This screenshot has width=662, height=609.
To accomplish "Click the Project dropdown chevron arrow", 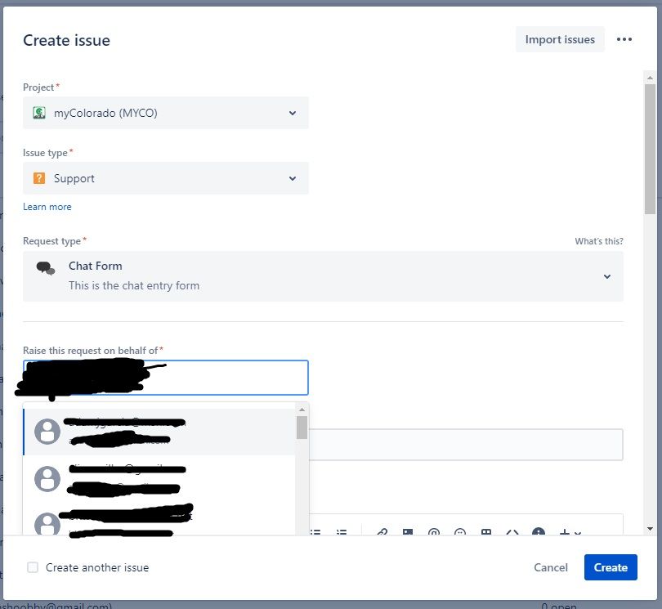I will pos(292,113).
